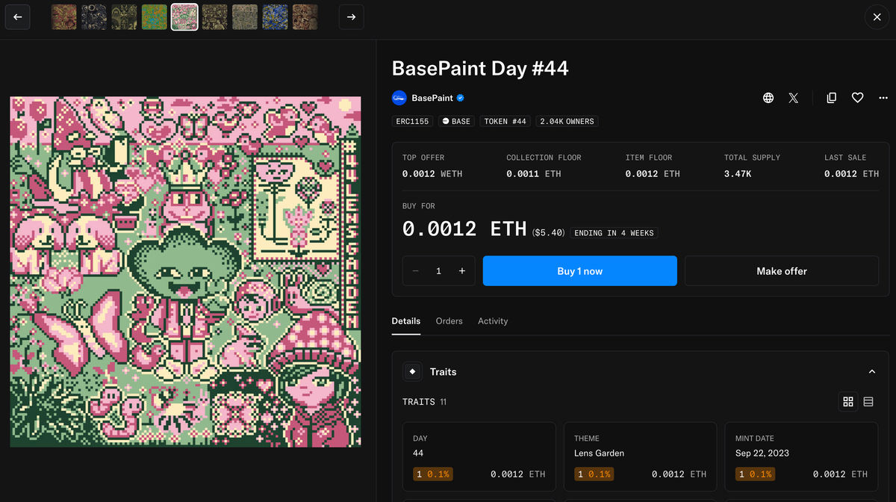Open the X (Twitter) profile icon
896x502 pixels.
(x=794, y=98)
